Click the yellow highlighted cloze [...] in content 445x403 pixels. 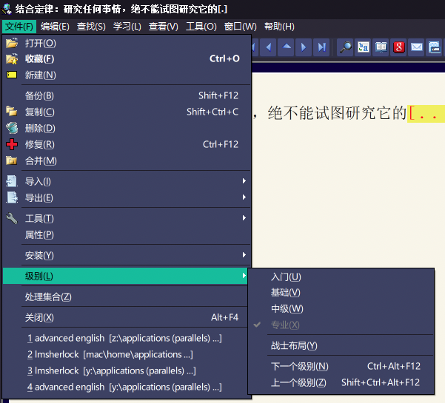point(426,114)
